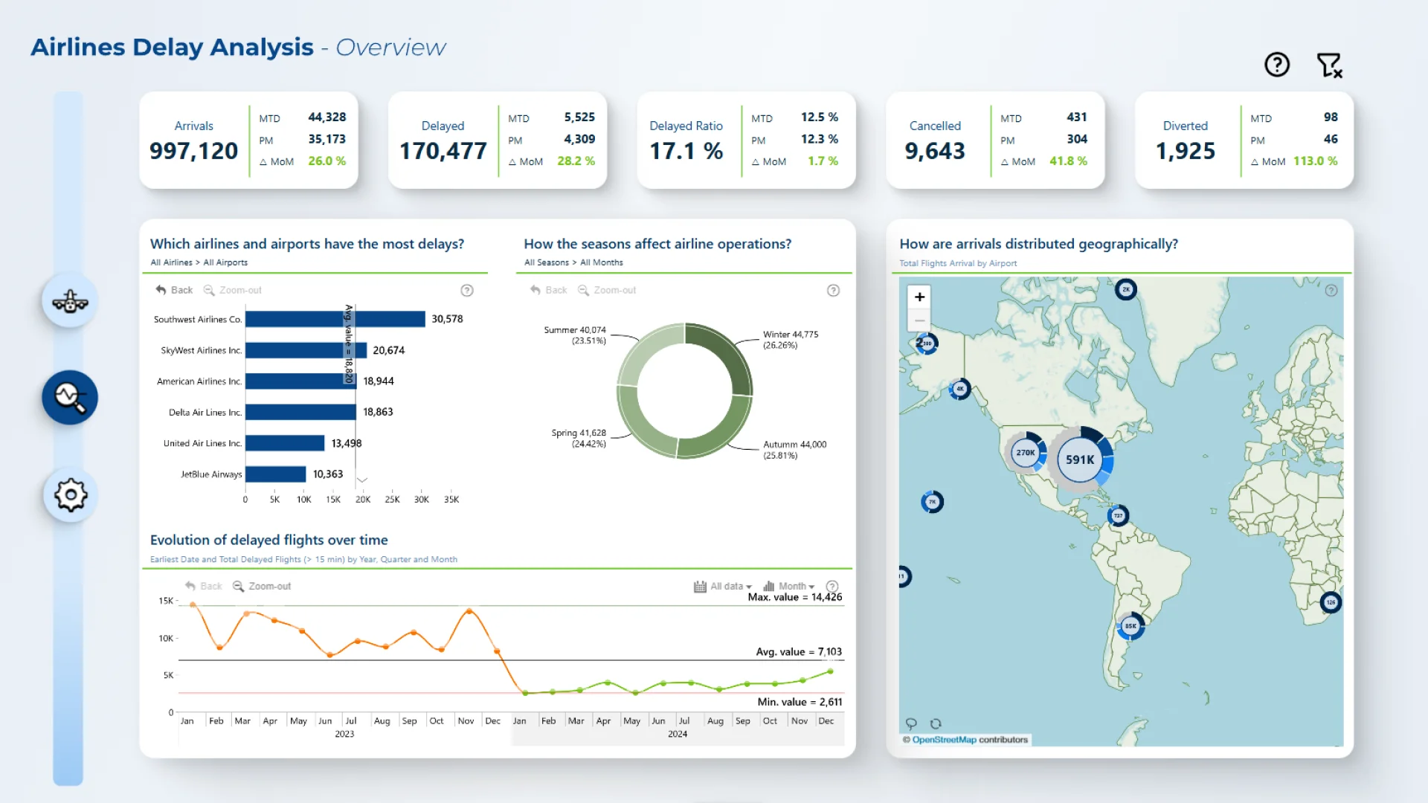This screenshot has width=1428, height=803.
Task: Select the United Air Lines Inc. bar
Action: coord(285,443)
